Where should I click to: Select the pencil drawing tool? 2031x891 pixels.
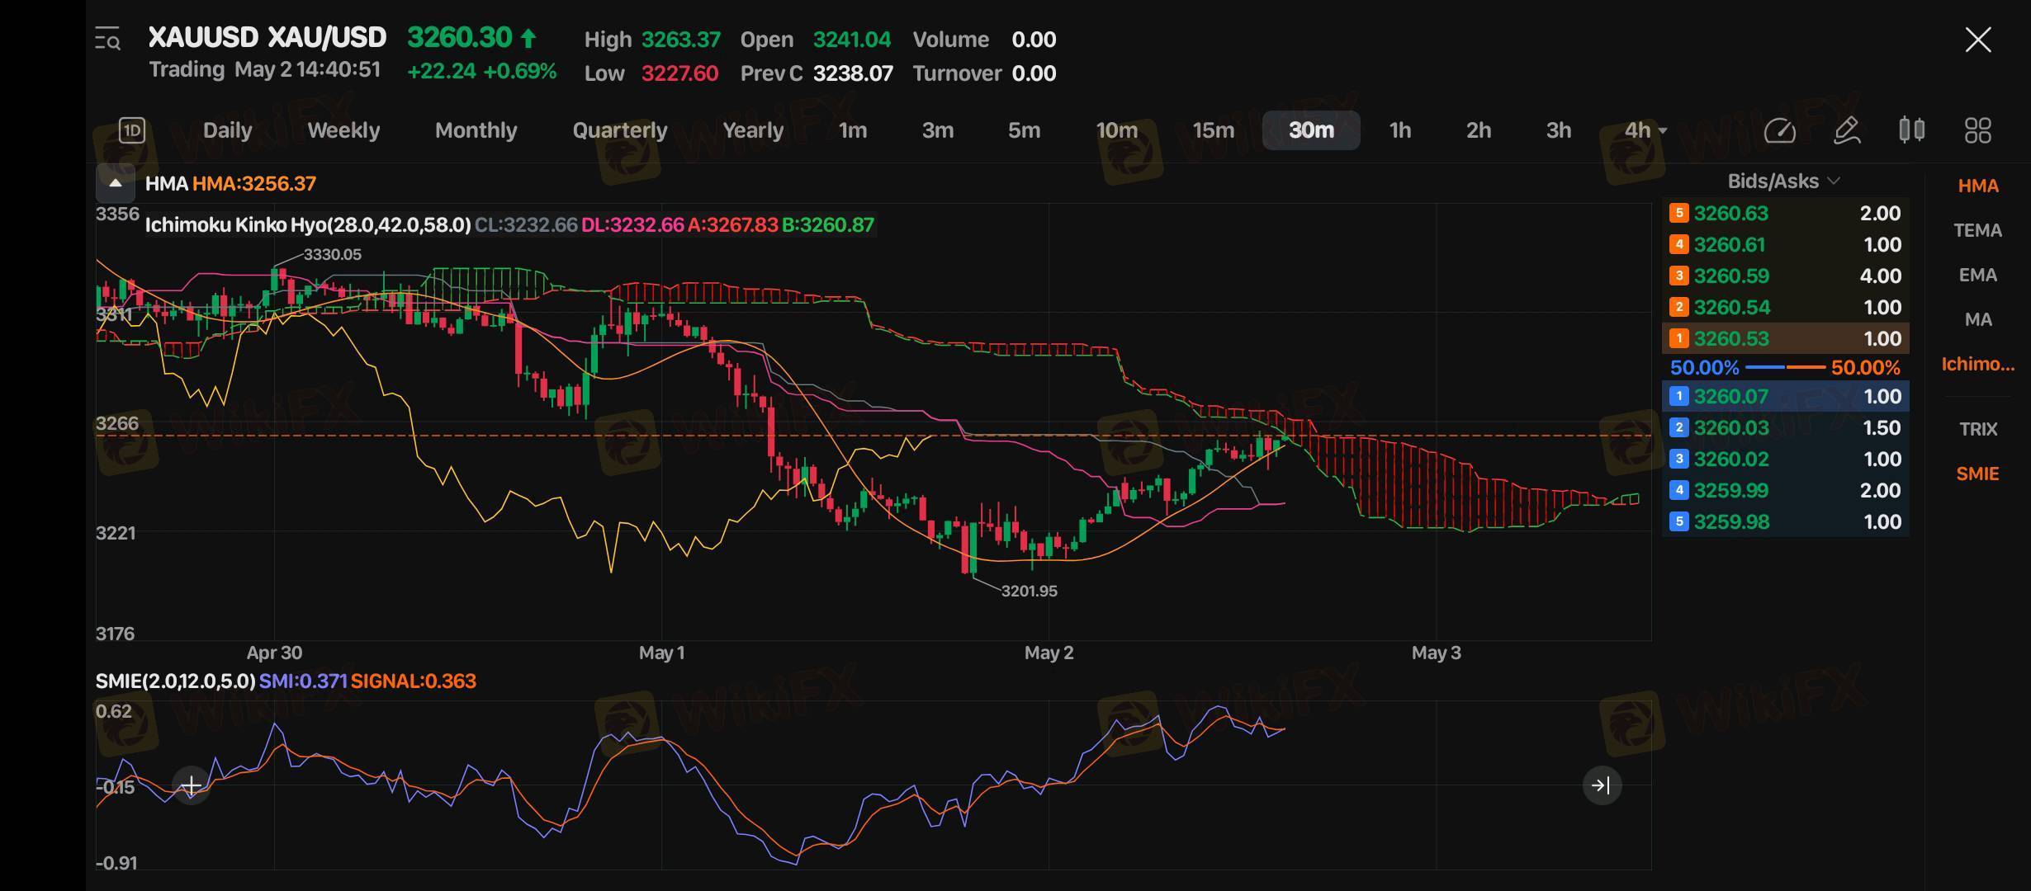pos(1846,130)
